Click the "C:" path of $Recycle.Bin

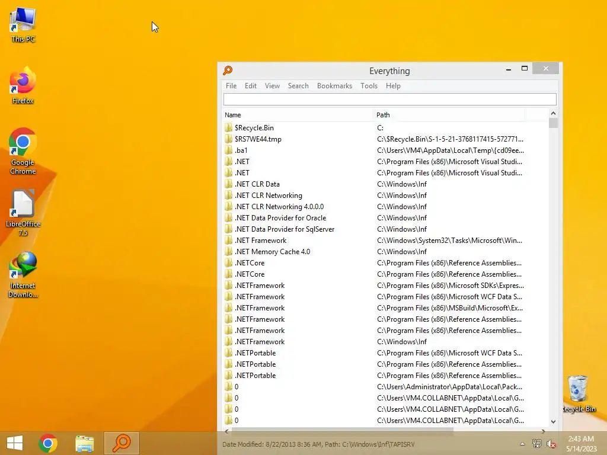pyautogui.click(x=380, y=128)
